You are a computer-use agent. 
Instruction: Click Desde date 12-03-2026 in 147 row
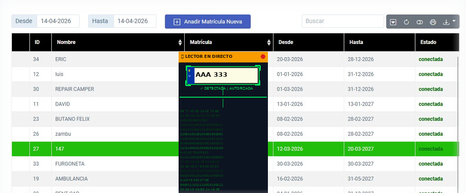click(290, 149)
